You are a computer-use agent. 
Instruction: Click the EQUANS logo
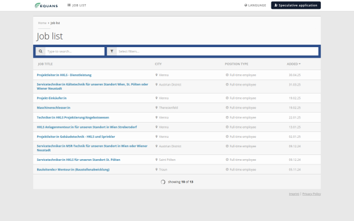coord(46,5)
